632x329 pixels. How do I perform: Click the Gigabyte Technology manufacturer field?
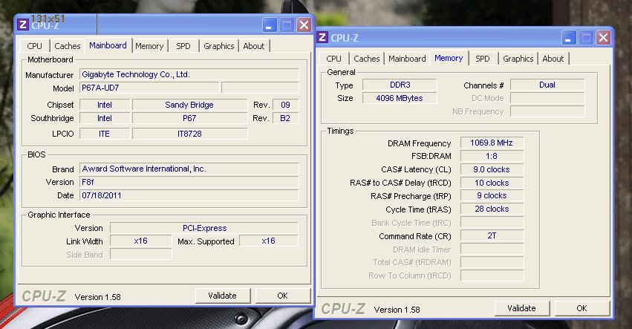[189, 74]
